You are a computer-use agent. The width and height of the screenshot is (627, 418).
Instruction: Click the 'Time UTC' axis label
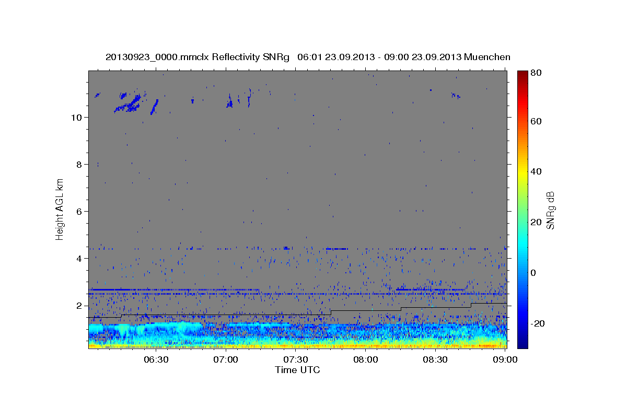click(297, 370)
